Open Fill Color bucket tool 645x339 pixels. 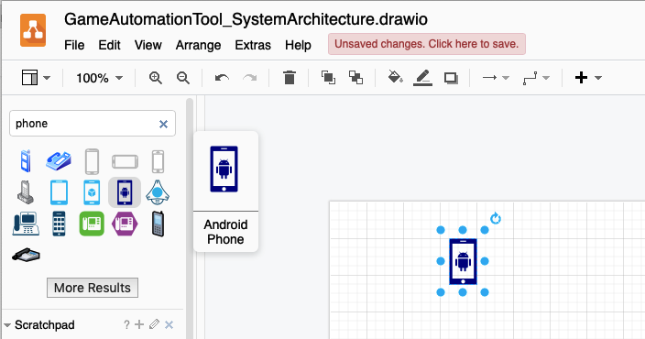pos(395,77)
